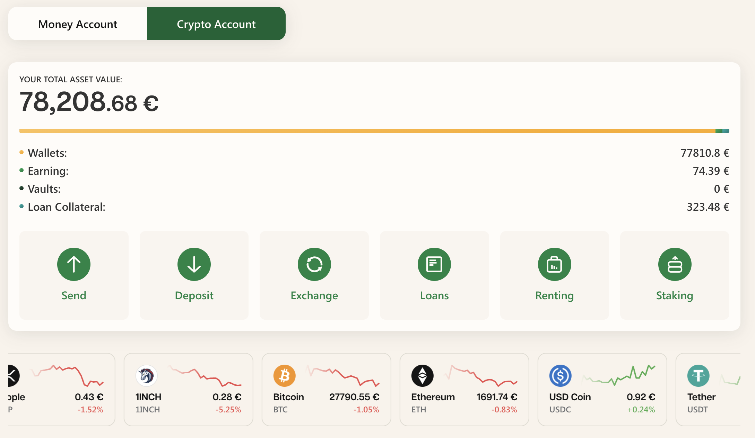This screenshot has height=438, width=755.
Task: Click the YOUR TOTAL ASSET VALUE heading
Action: tap(71, 80)
